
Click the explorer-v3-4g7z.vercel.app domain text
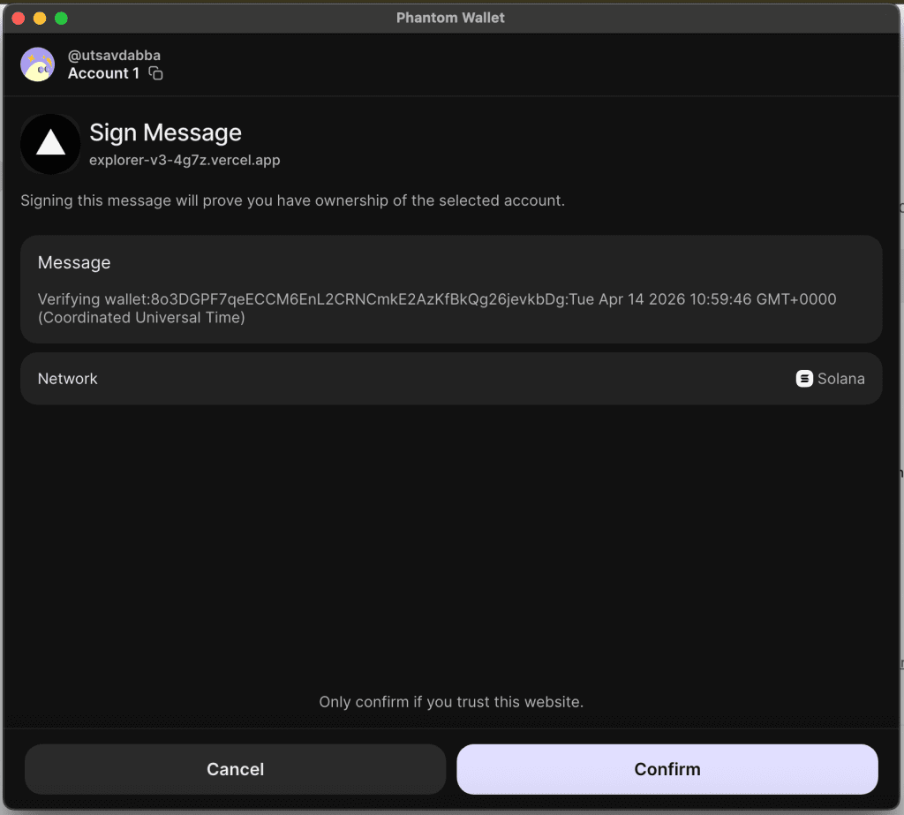click(x=185, y=160)
